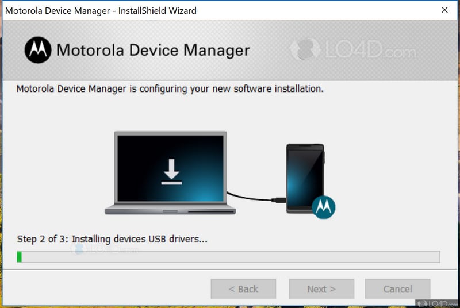The width and height of the screenshot is (460, 308).
Task: Click the Motorola logo in header
Action: [x=38, y=50]
